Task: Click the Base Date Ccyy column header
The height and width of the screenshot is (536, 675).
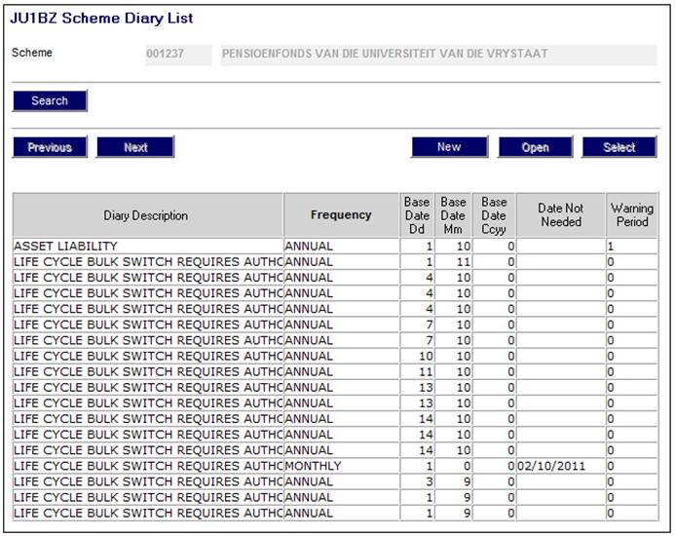Action: pyautogui.click(x=494, y=215)
